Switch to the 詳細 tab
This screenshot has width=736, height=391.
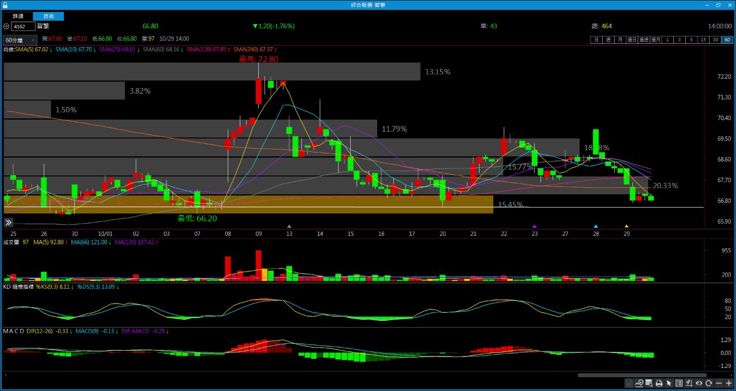[x=18, y=16]
